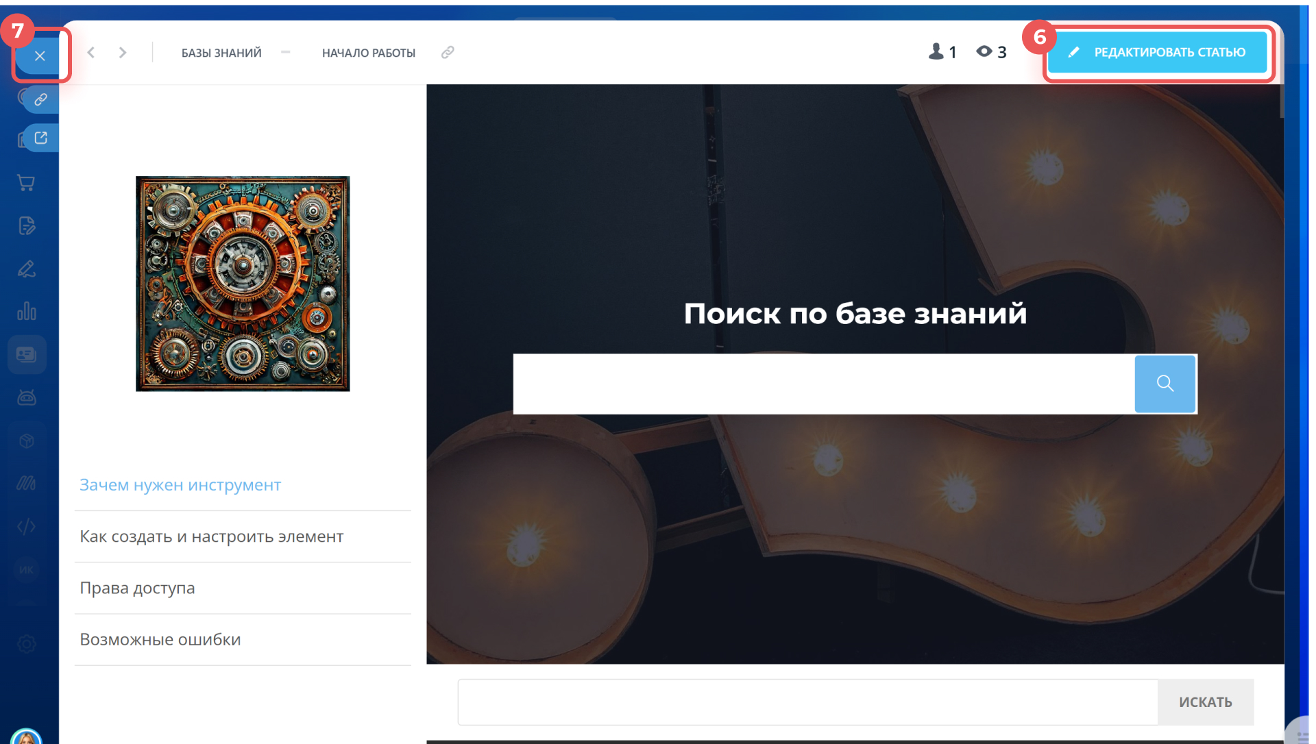Image resolution: width=1316 pixels, height=744 pixels.
Task: Open the bar chart analytics sidebar icon
Action: coord(26,312)
